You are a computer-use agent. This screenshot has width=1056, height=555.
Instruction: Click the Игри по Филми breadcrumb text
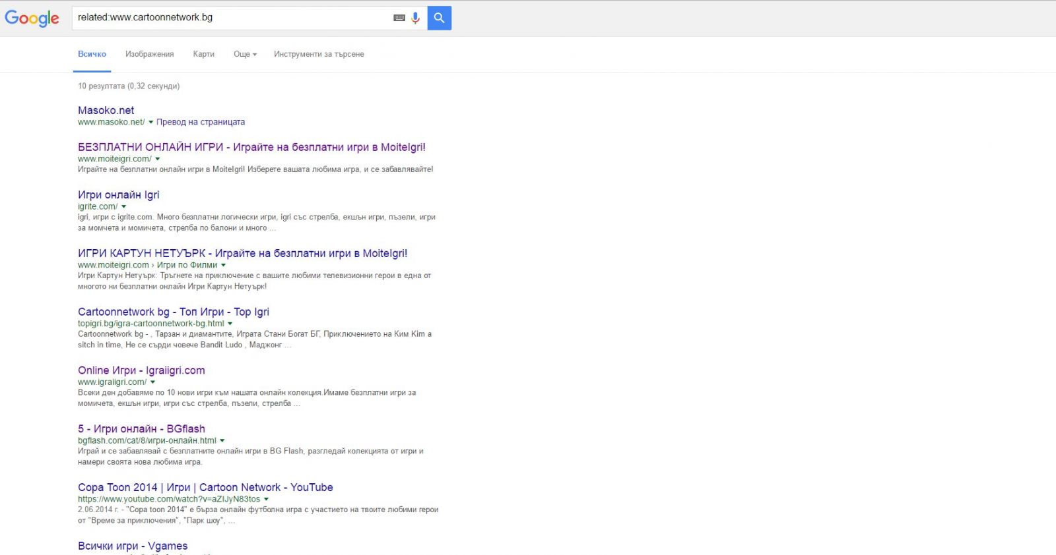click(x=187, y=265)
